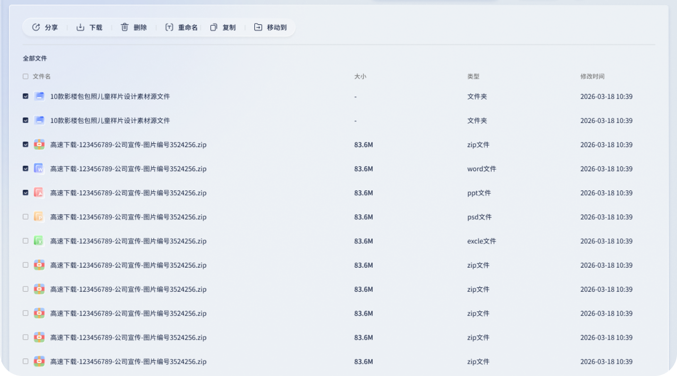Click the ppt文件 row file name
The image size is (677, 376).
tap(128, 193)
